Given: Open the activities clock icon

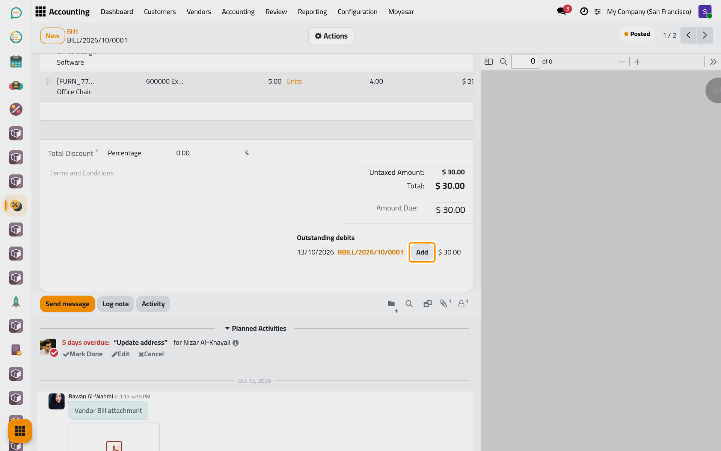Looking at the screenshot, I should click(x=584, y=11).
